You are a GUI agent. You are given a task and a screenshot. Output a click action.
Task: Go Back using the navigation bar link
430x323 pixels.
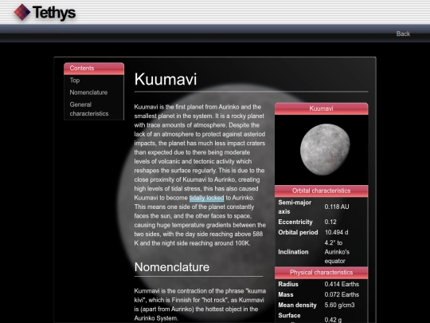[403, 33]
